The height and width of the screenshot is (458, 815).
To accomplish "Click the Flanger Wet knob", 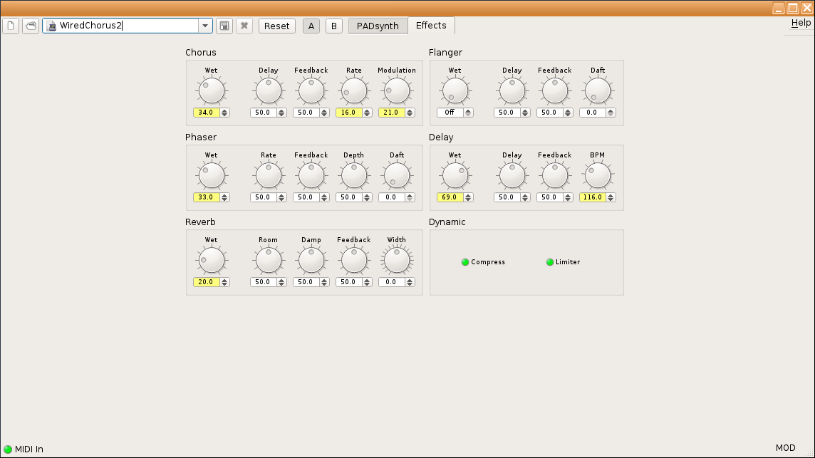I will 455,91.
